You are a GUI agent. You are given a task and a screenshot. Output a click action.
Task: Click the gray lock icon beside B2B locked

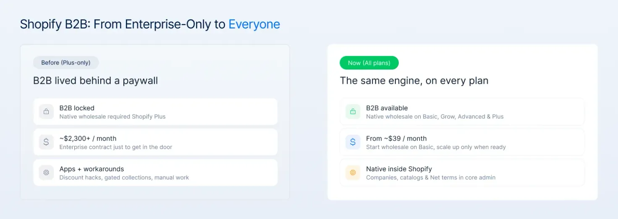[x=46, y=112]
